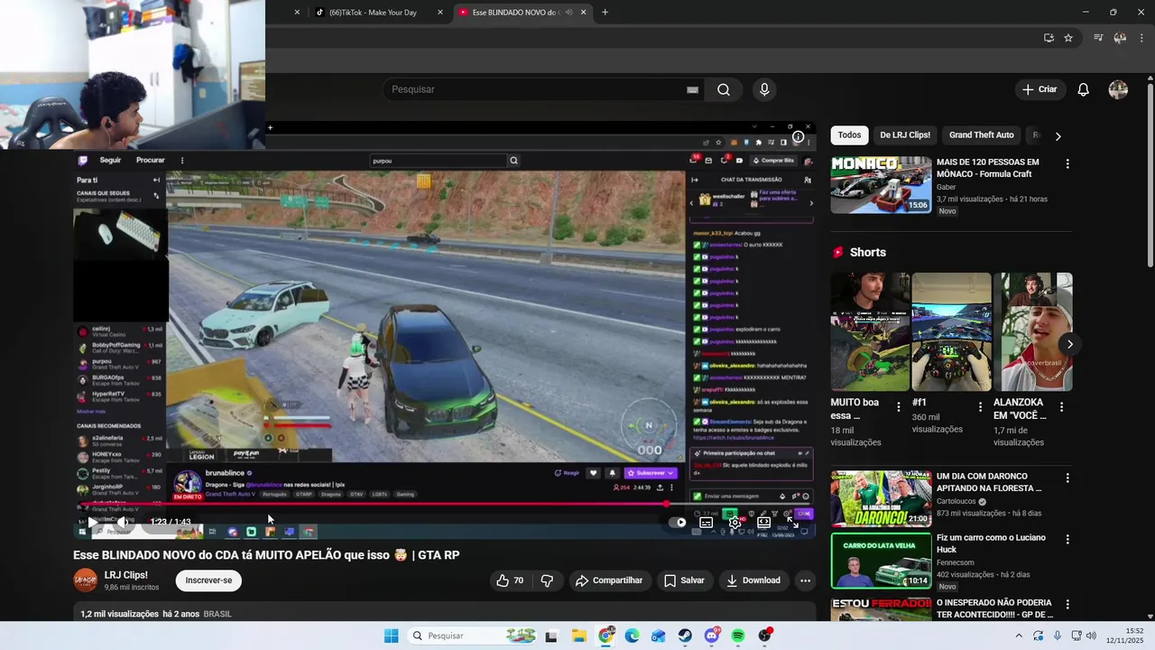The image size is (1155, 650).
Task: Open the player settings gear
Action: [x=735, y=522]
